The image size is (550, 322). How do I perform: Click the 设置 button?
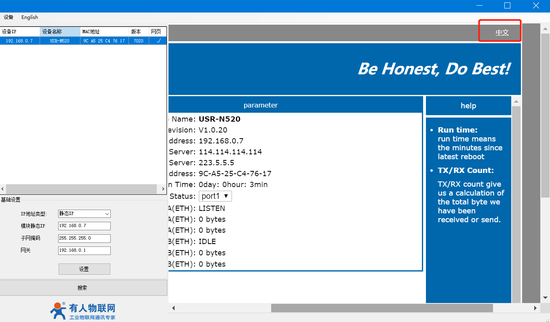pos(84,269)
